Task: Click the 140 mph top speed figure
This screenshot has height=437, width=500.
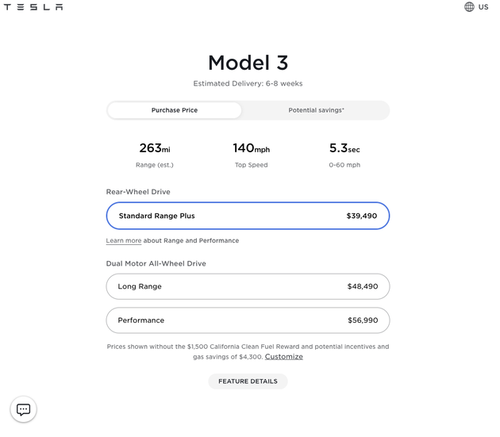Action: [x=250, y=148]
